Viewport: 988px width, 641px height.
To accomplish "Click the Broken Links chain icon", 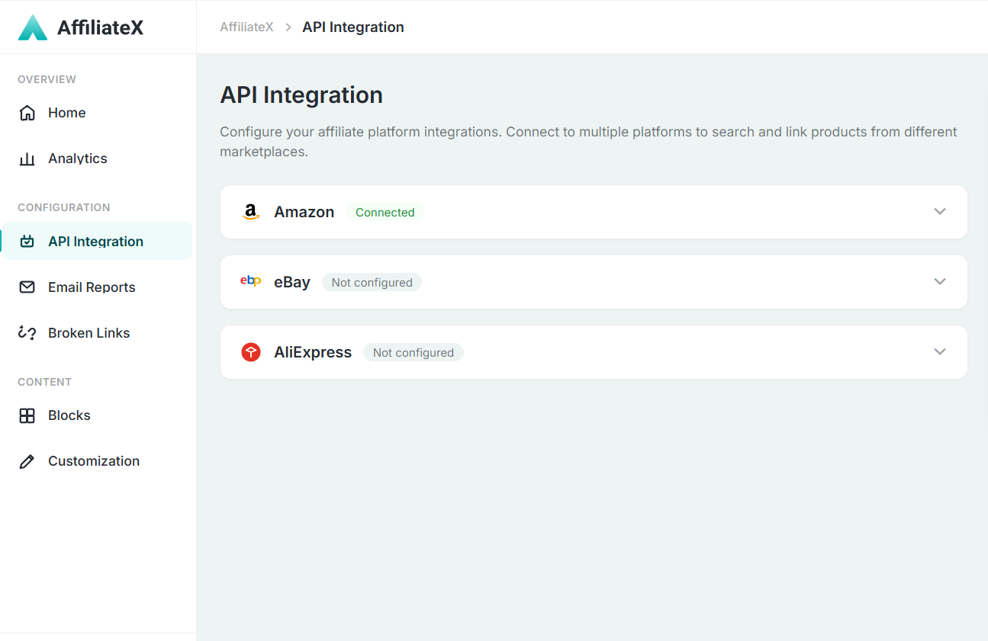I will tap(27, 333).
